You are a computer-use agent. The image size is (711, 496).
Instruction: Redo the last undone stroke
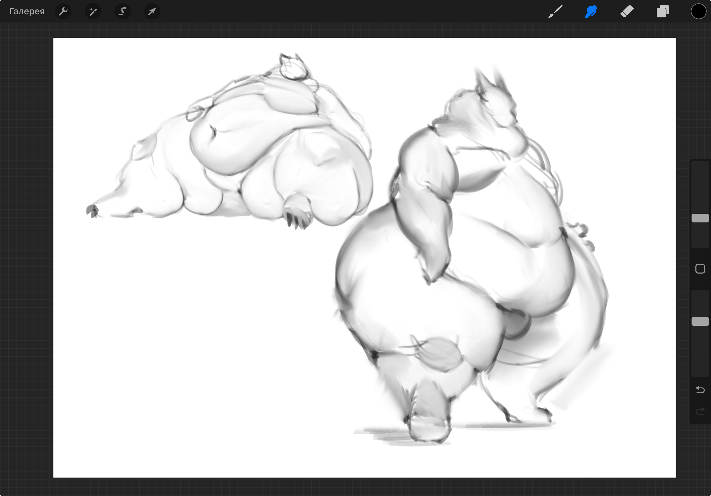tap(700, 411)
